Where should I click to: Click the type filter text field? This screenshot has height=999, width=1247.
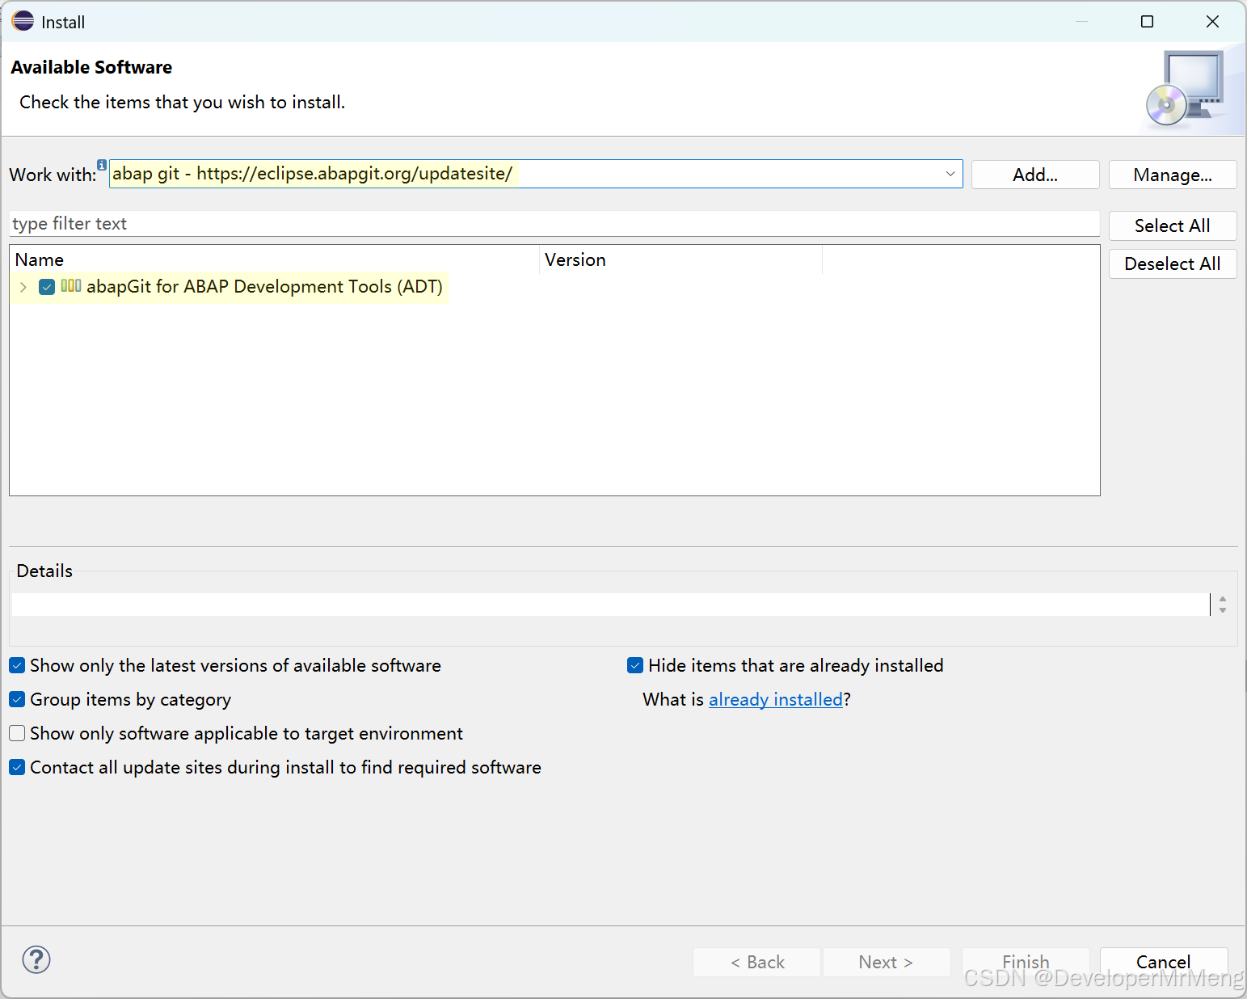[554, 224]
